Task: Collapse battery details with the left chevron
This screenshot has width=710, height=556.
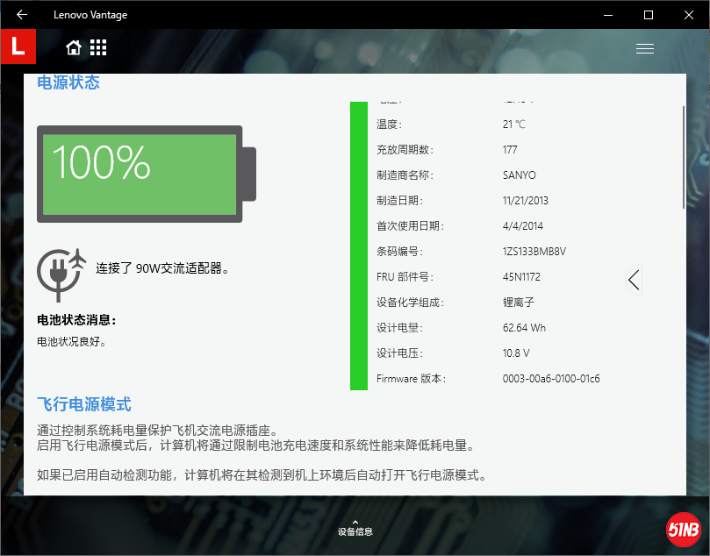Action: [x=634, y=280]
